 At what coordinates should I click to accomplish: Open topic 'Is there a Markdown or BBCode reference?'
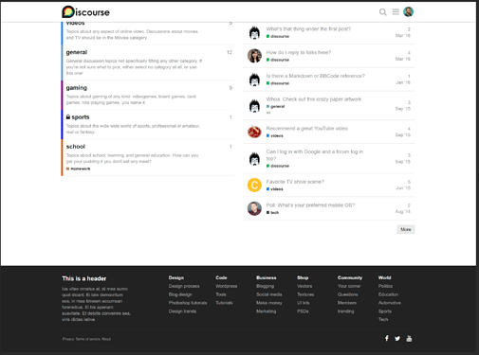(315, 76)
